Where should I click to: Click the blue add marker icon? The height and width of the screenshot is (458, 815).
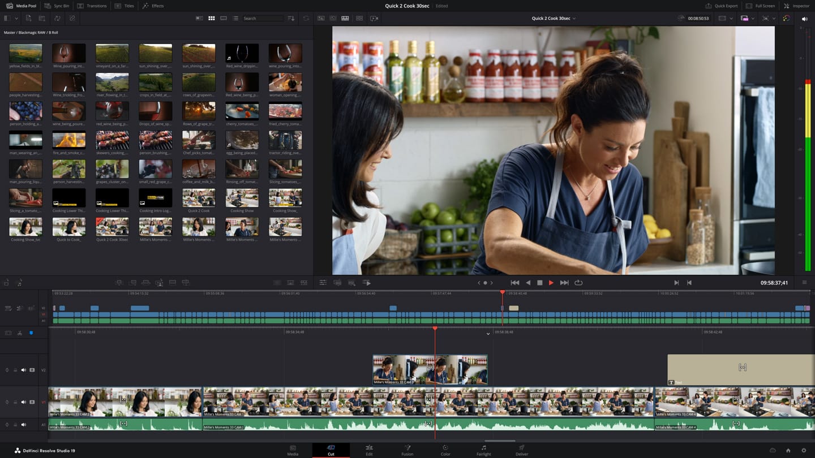point(32,332)
